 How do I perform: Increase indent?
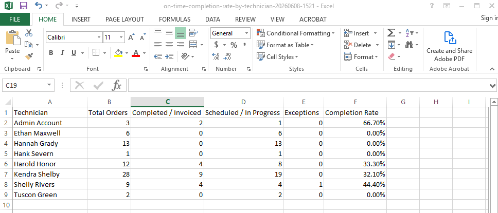tap(169, 56)
